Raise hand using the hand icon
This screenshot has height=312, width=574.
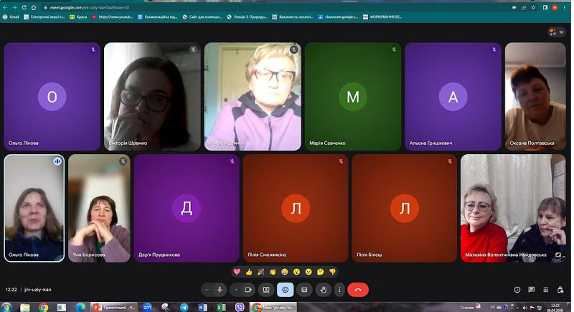324,290
